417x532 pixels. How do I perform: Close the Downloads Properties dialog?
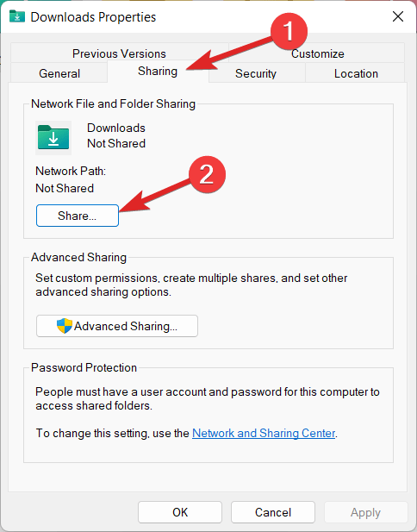pyautogui.click(x=398, y=16)
